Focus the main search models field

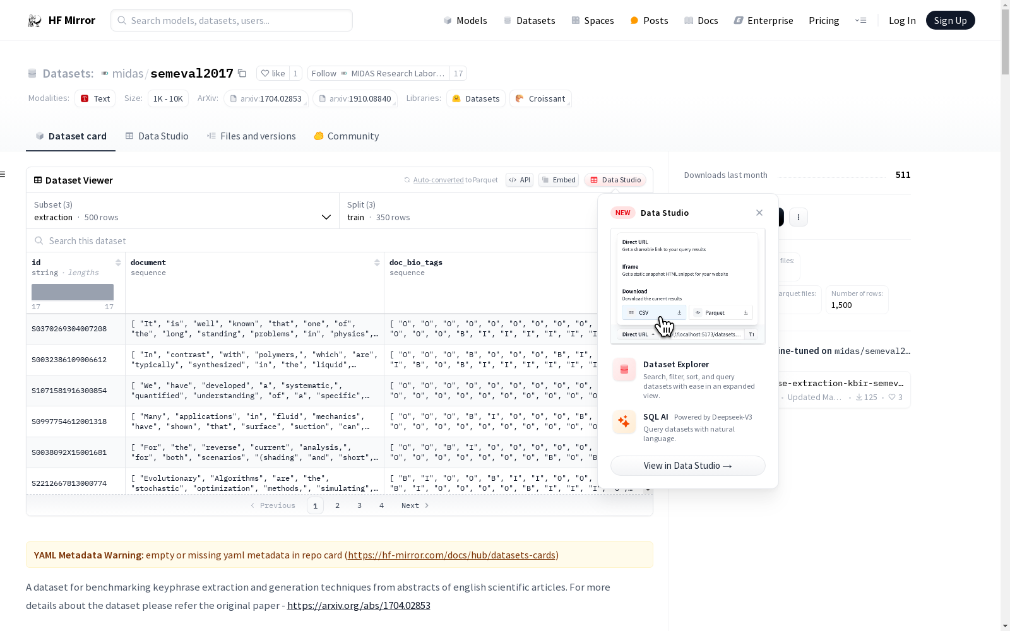[232, 20]
